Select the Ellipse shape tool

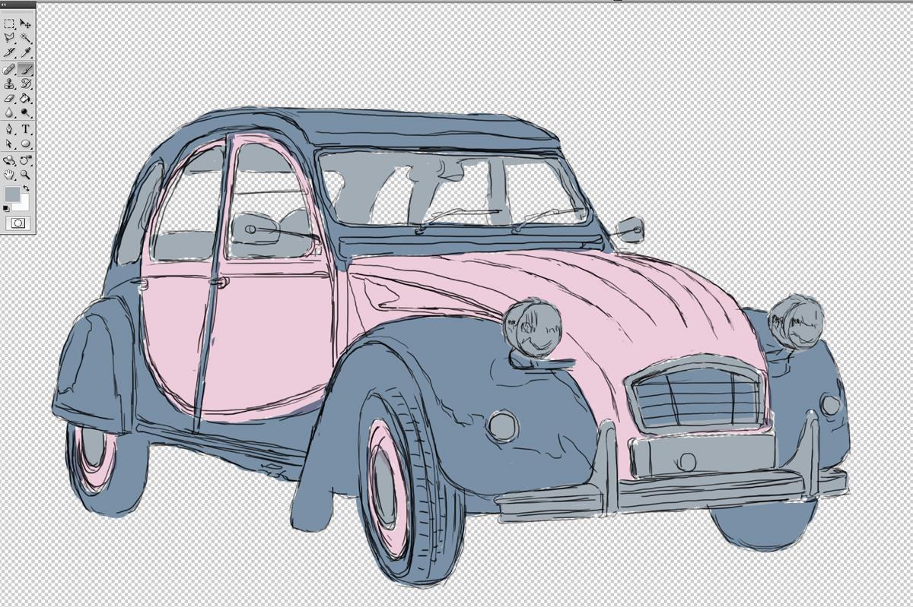pyautogui.click(x=25, y=144)
